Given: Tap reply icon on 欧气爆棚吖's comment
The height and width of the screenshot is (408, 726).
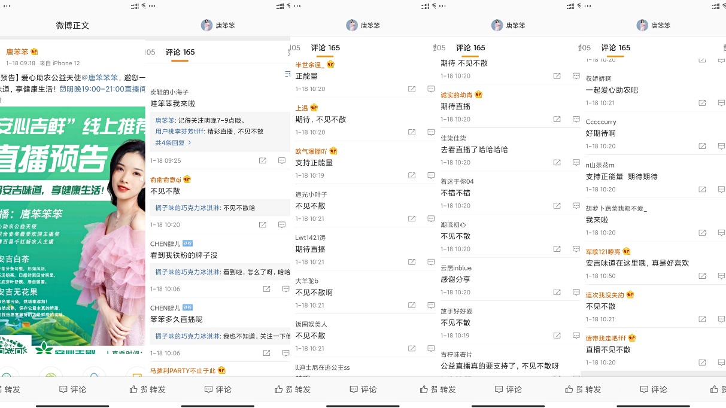Looking at the screenshot, I should 431,176.
